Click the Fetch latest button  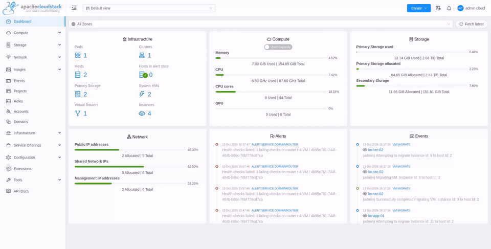(472, 24)
